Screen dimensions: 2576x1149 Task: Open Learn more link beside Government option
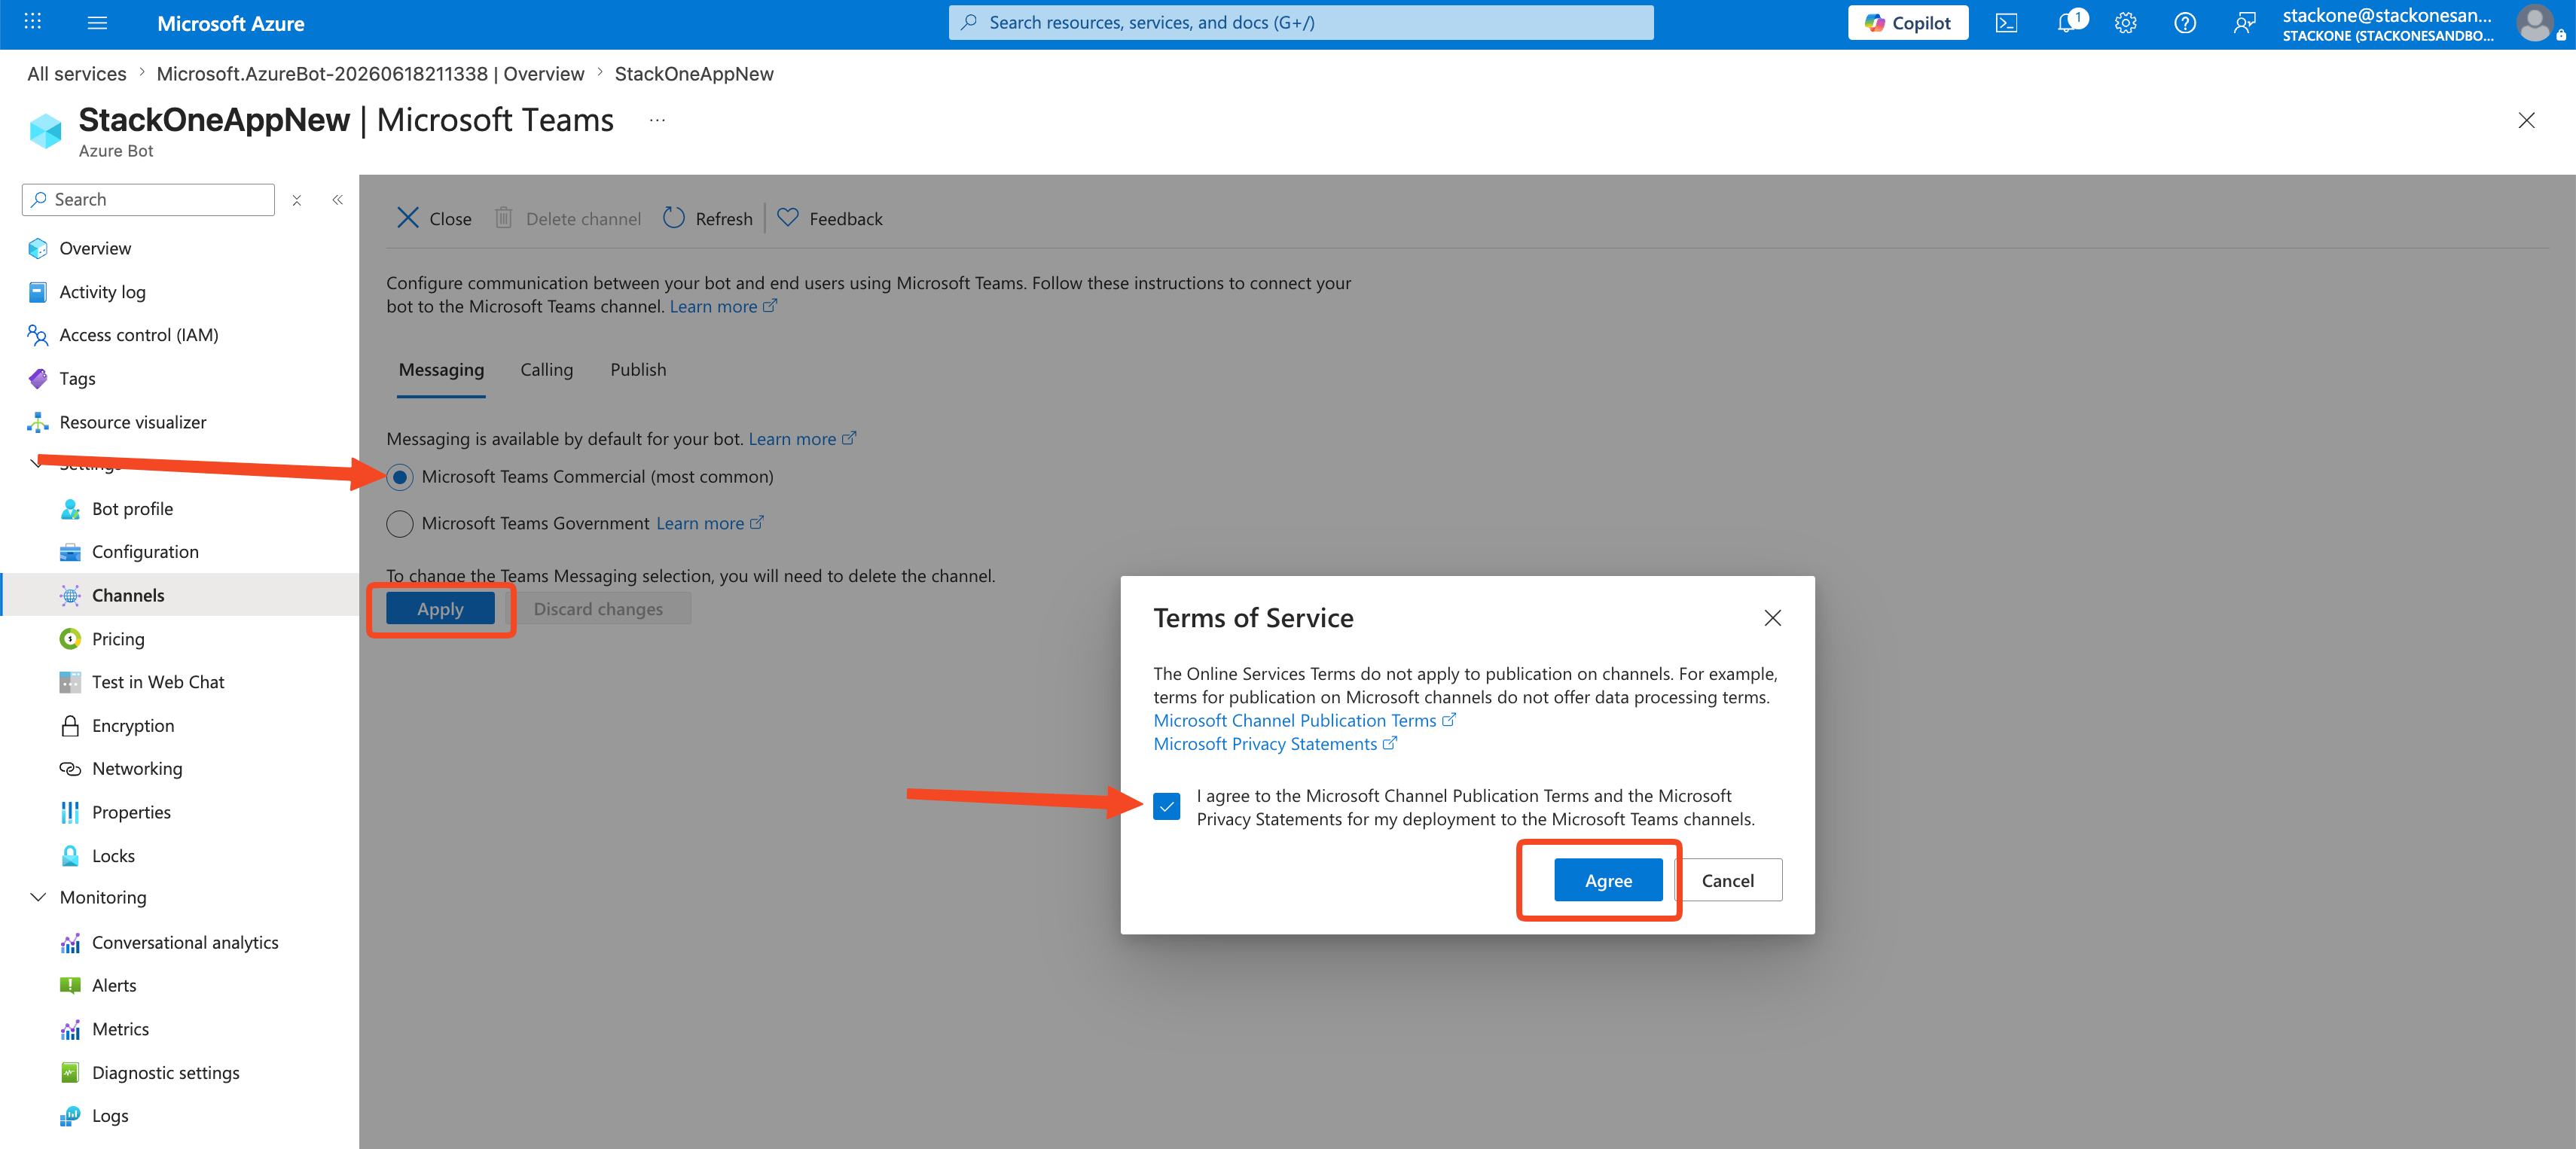pyautogui.click(x=709, y=524)
